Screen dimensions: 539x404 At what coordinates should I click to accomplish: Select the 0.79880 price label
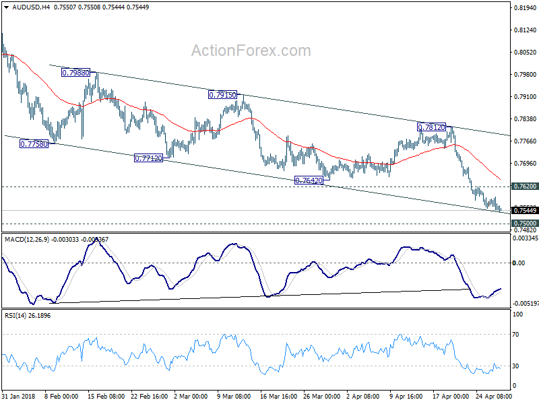pos(75,73)
